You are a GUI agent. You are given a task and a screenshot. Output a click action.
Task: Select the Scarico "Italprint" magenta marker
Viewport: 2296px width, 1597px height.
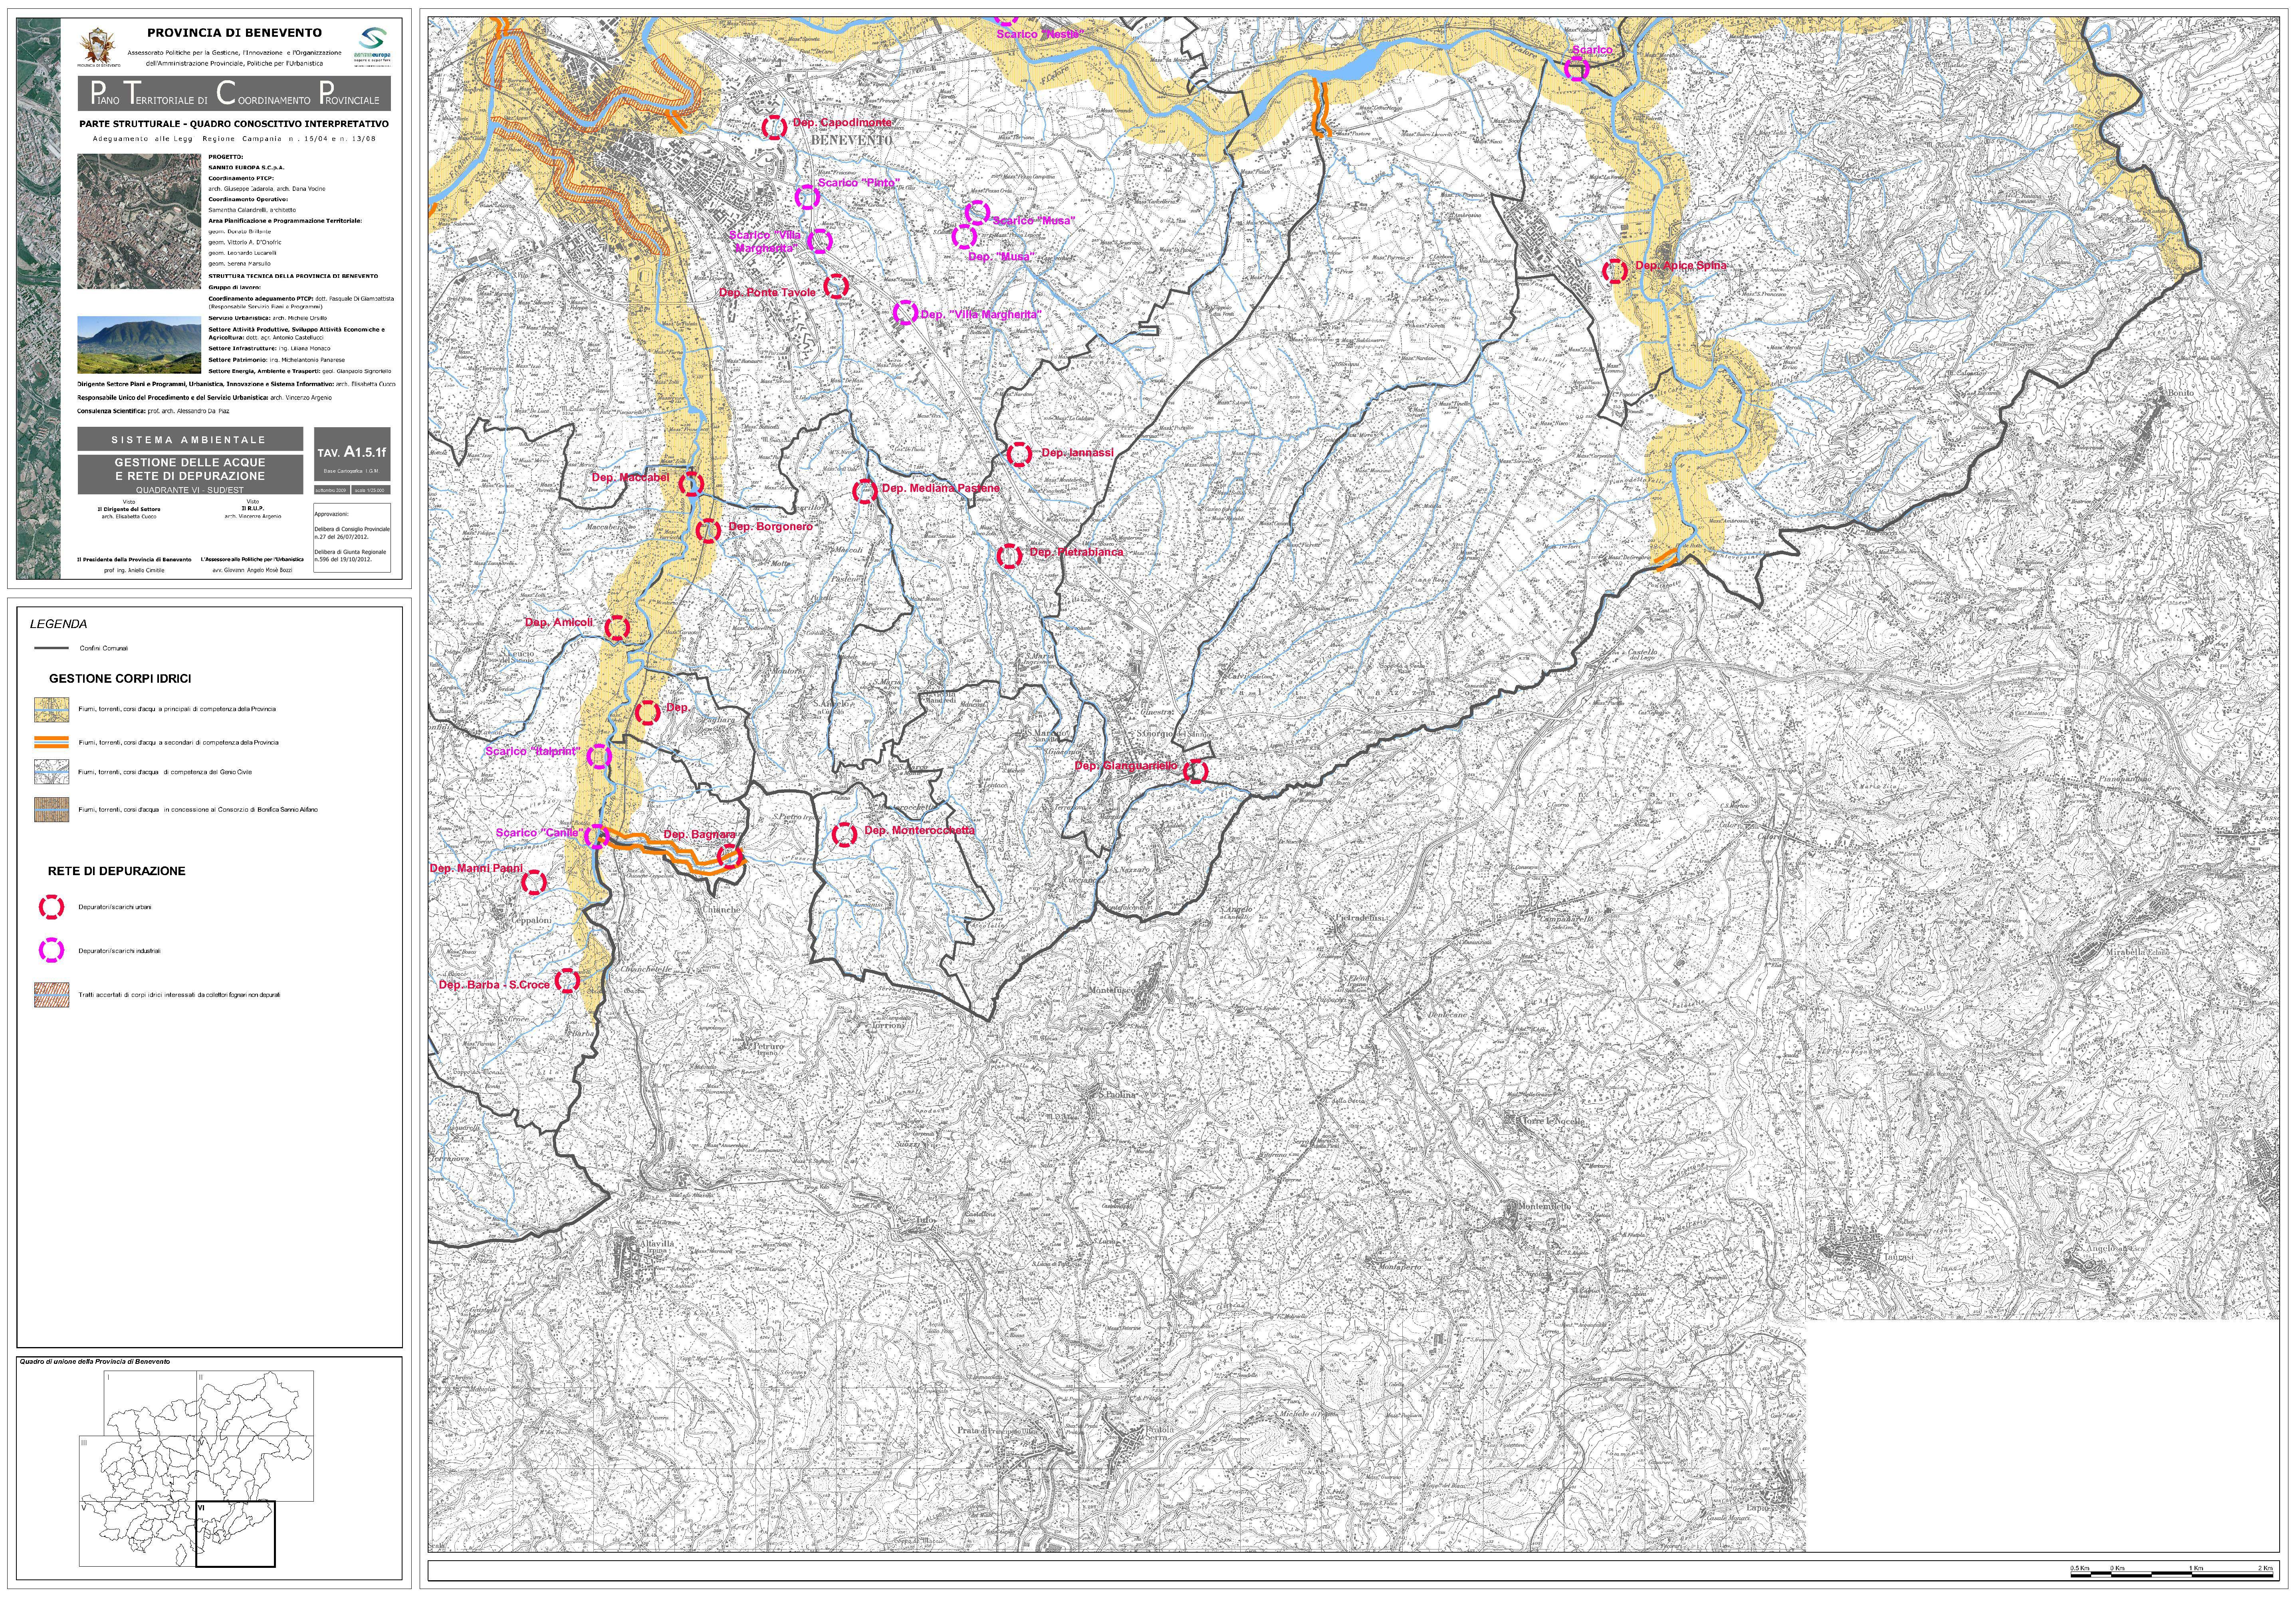598,756
